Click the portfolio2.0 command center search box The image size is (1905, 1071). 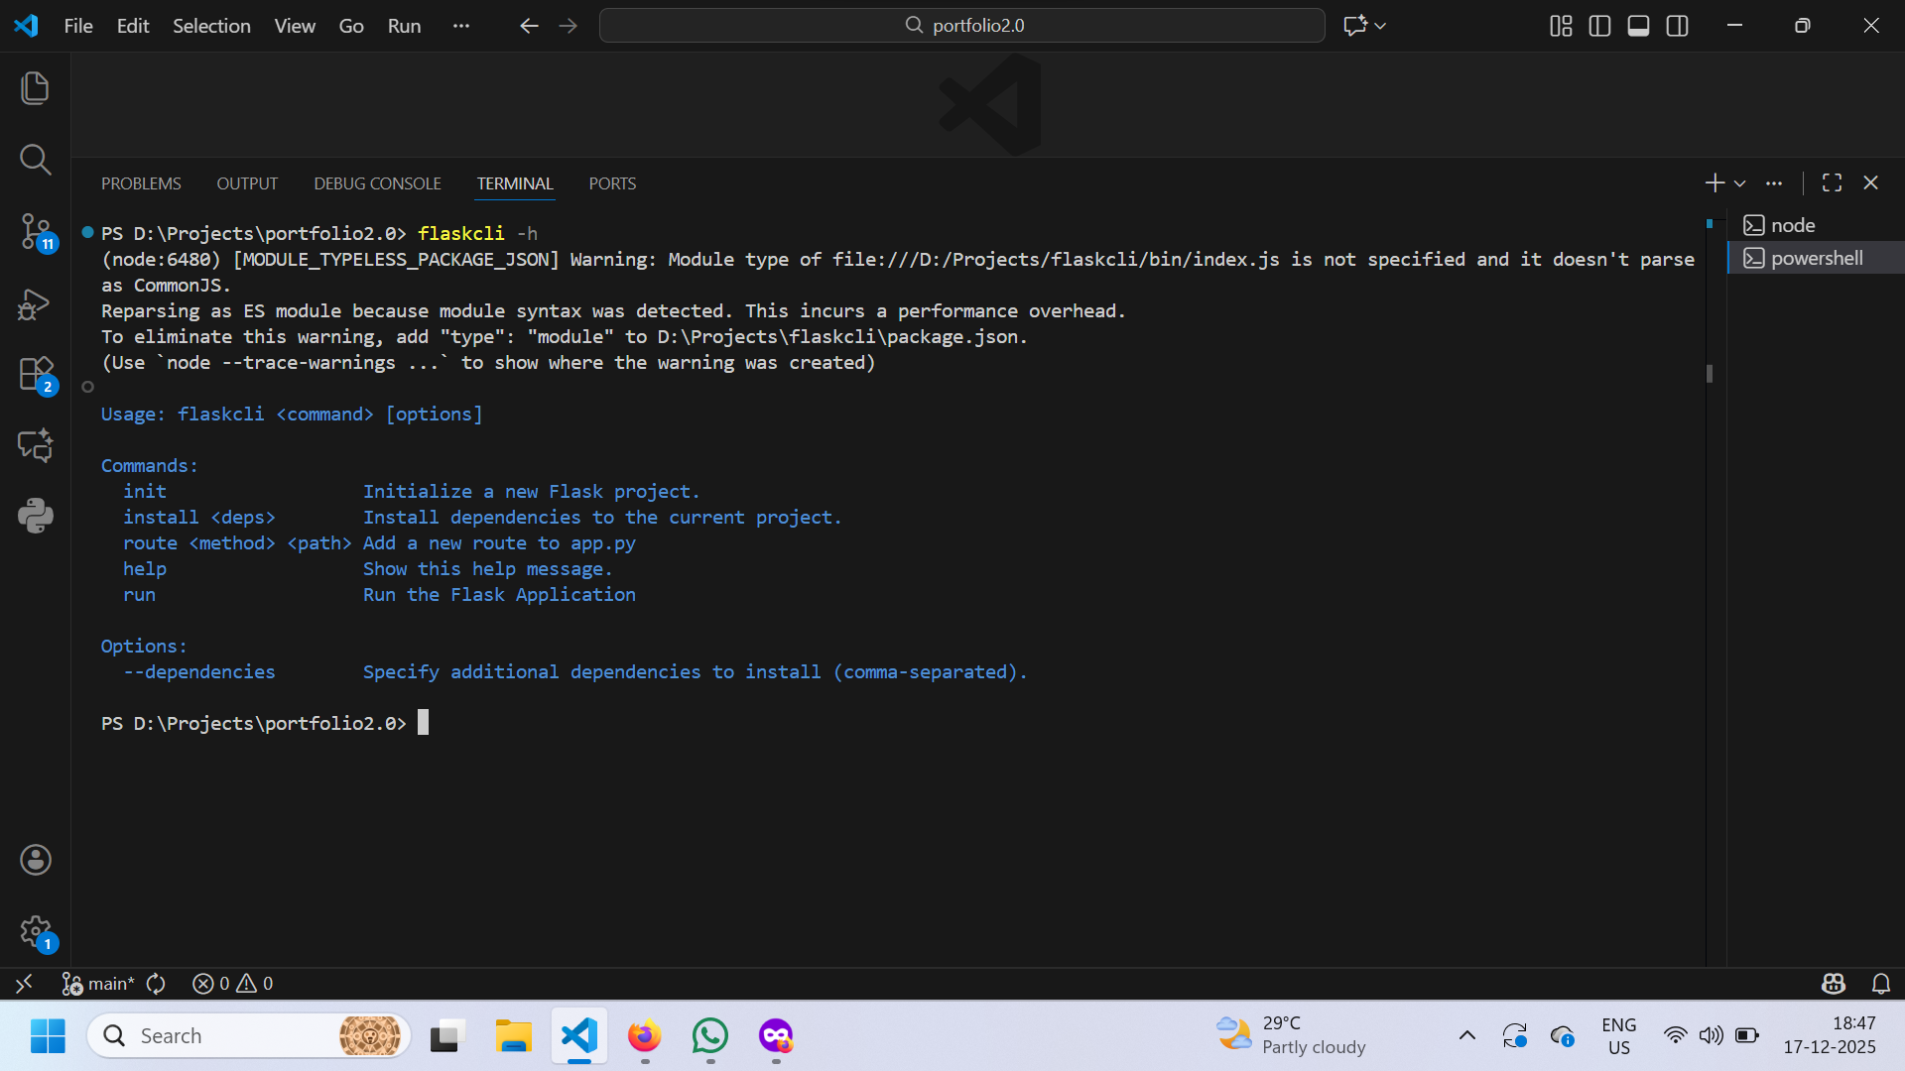961,26
